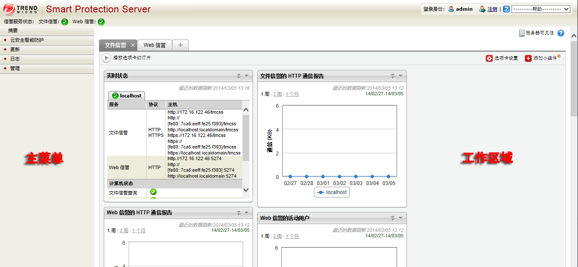Viewport: 578px width, 267px height.
Task: Click the blue help icon beside 服务器可见性
Action: 561,33
